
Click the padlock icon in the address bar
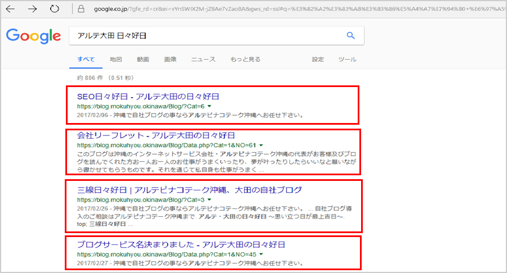coord(81,9)
